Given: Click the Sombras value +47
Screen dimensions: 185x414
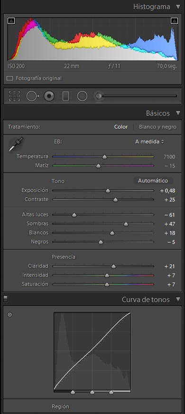Looking at the screenshot, I should 170,224.
